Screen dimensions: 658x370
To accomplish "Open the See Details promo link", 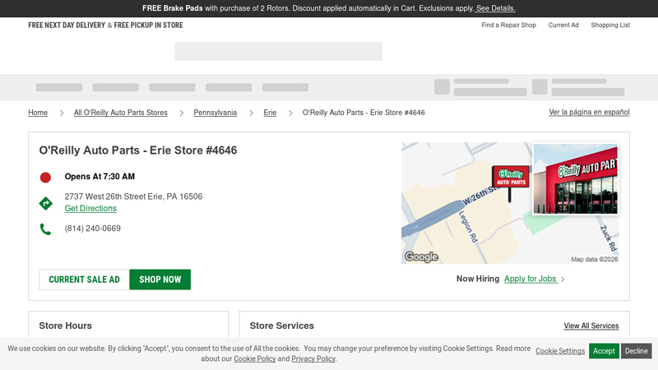I will point(495,8).
